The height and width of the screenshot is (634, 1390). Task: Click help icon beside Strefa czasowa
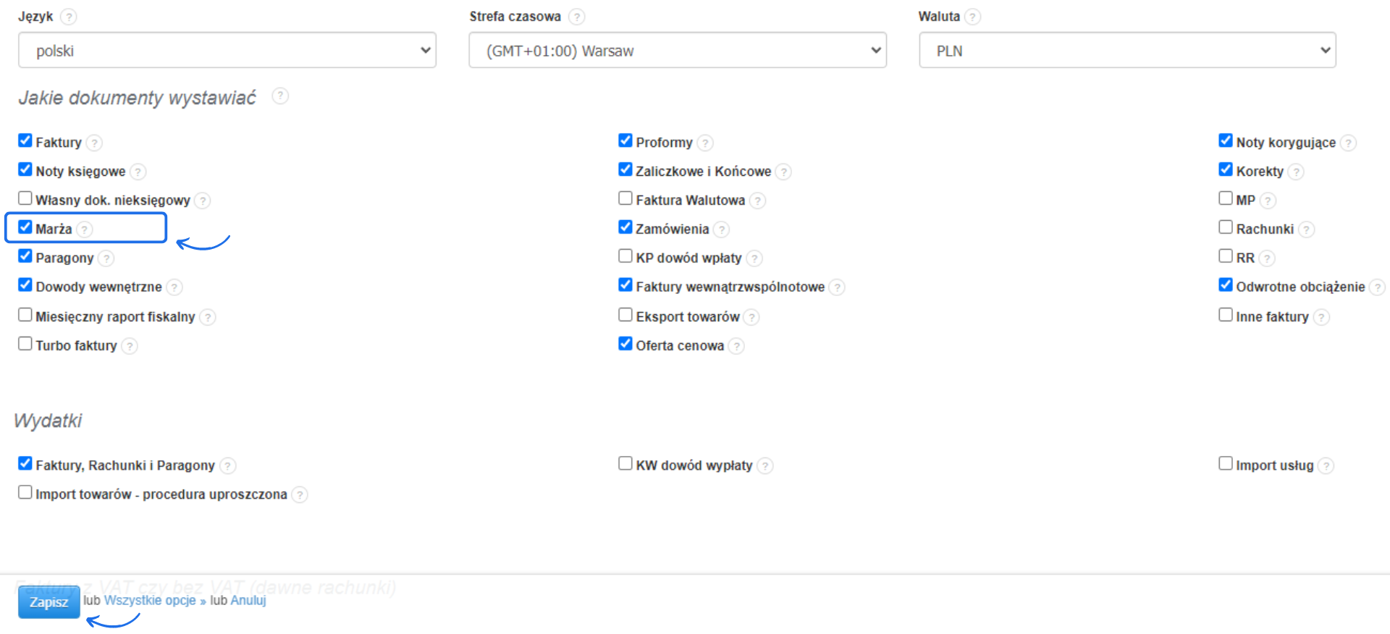pos(576,17)
